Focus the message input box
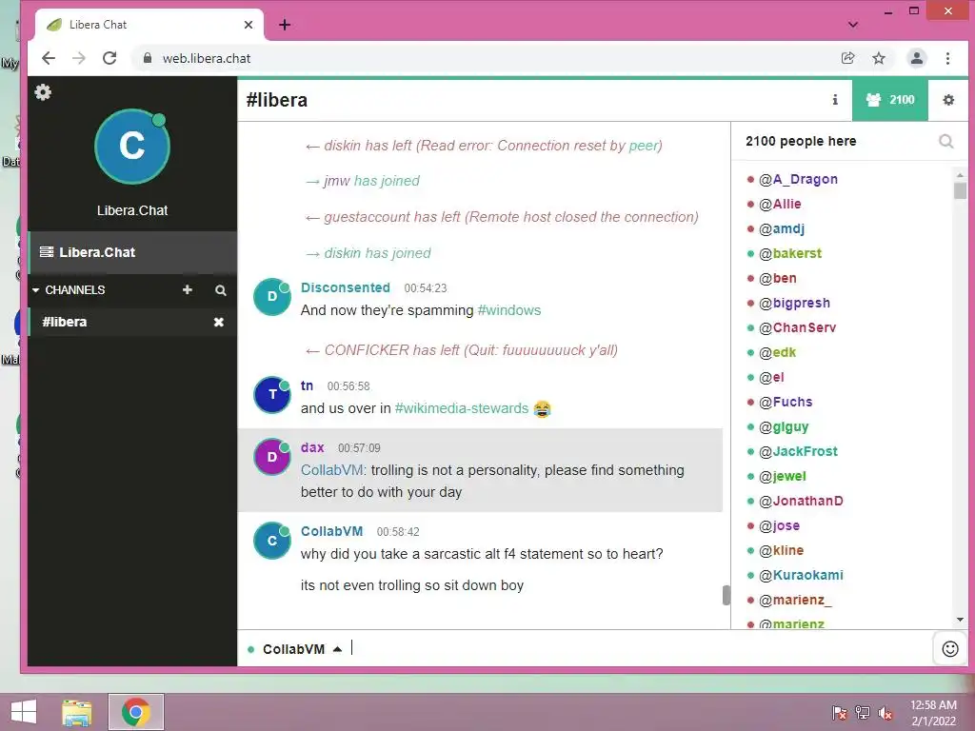The width and height of the screenshot is (975, 731). click(x=641, y=648)
